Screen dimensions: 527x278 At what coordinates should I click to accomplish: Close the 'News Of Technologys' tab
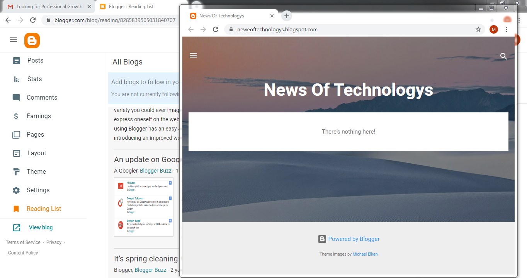click(272, 16)
